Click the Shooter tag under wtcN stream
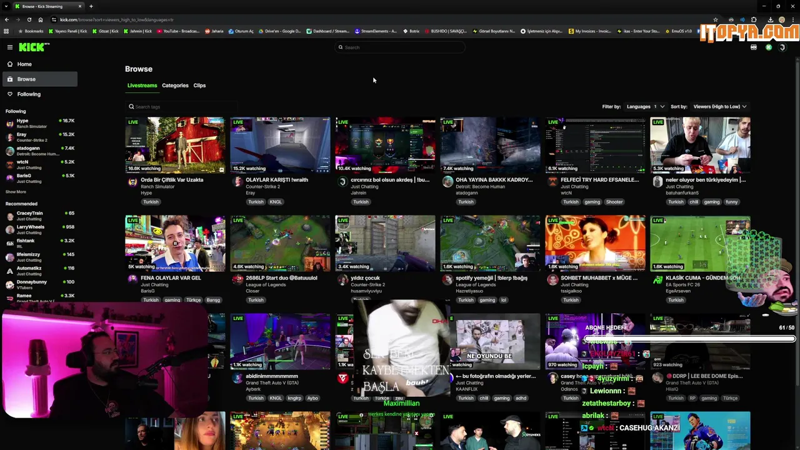Image resolution: width=800 pixels, height=450 pixels. tap(614, 202)
